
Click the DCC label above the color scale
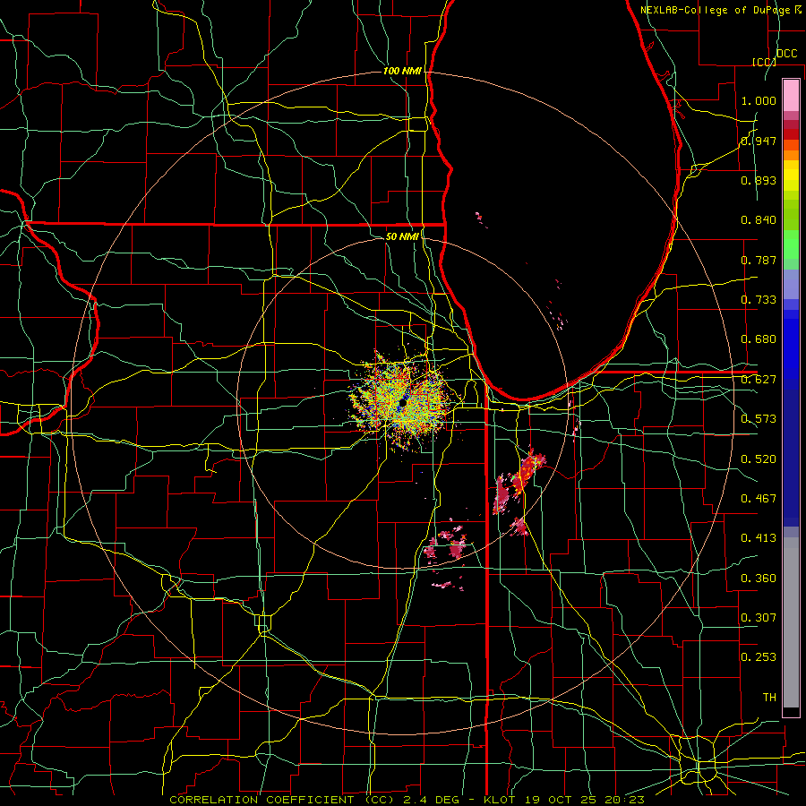point(786,54)
